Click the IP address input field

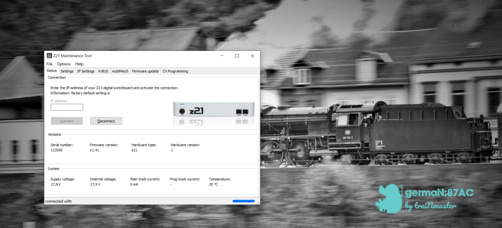67,107
